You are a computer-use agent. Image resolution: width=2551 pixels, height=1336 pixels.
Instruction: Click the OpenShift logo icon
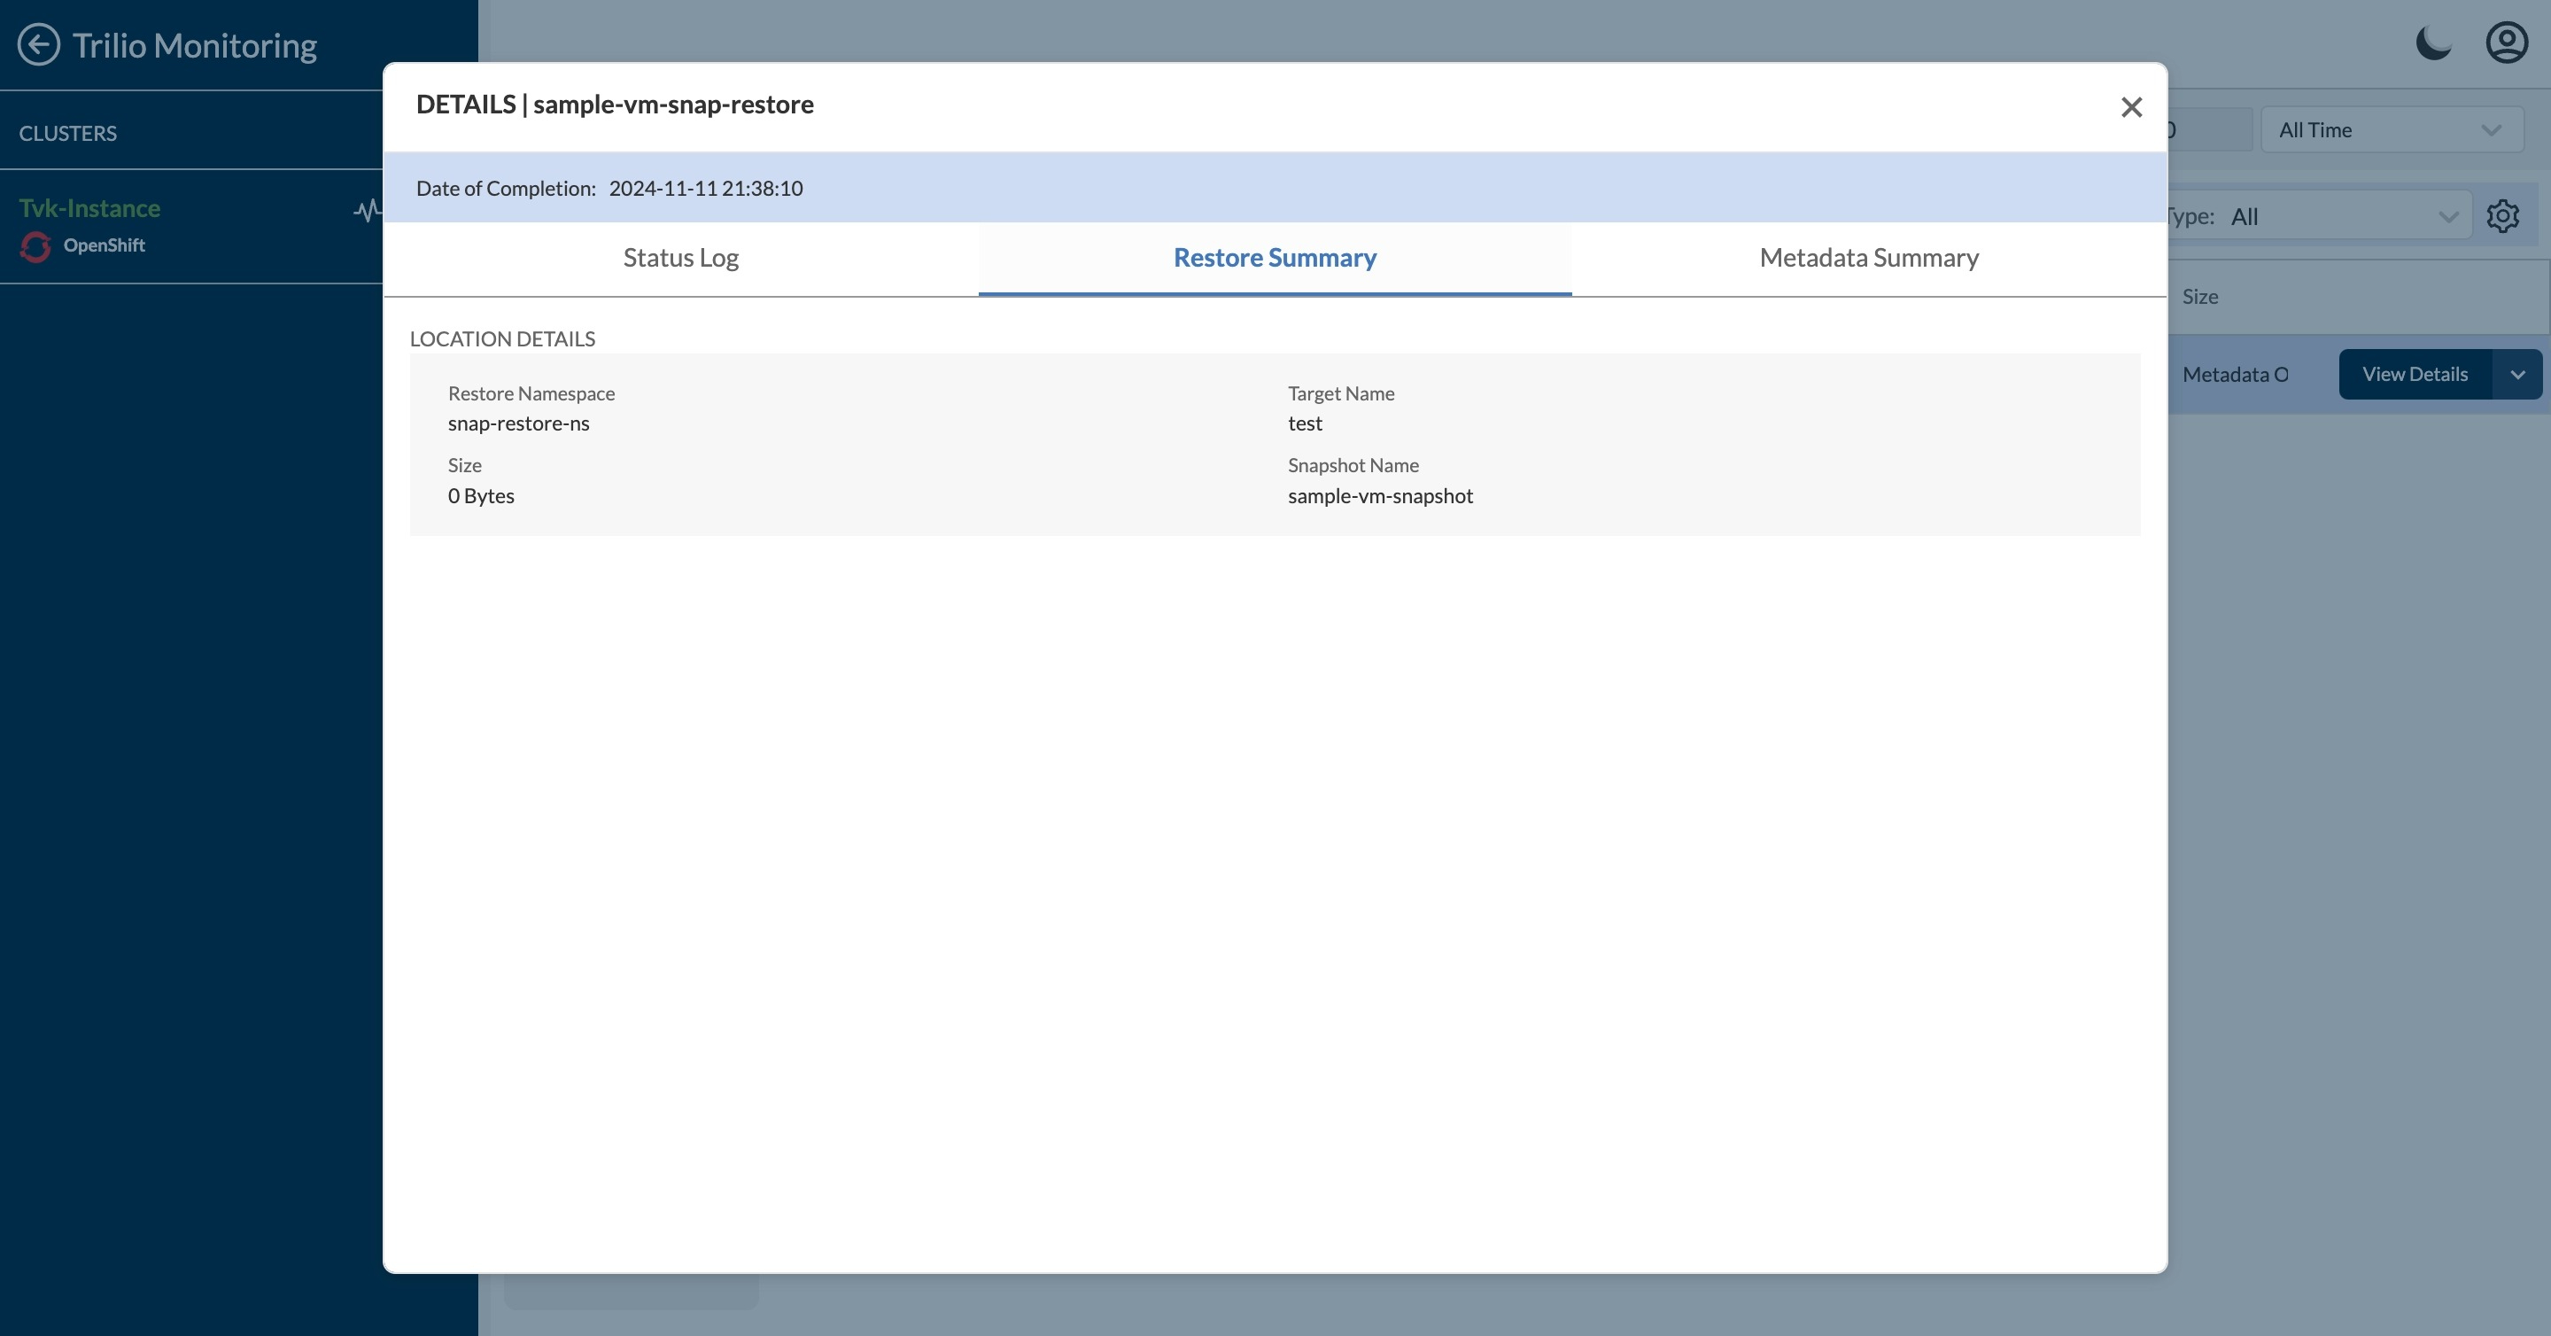coord(35,246)
